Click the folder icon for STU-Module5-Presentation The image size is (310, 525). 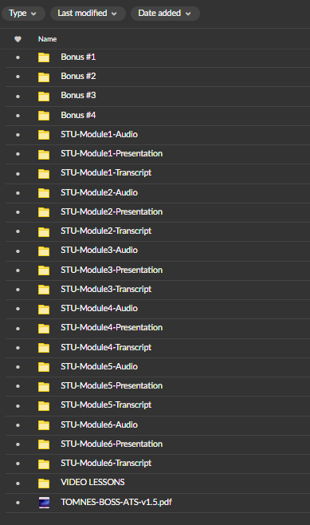click(x=44, y=386)
